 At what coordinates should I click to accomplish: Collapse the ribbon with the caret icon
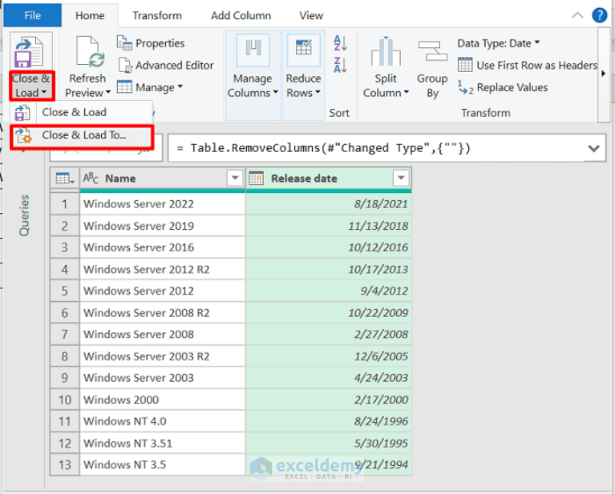coord(577,15)
